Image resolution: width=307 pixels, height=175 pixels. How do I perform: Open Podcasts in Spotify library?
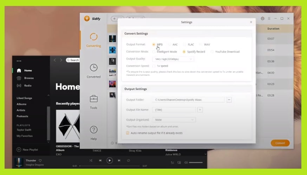(22, 116)
